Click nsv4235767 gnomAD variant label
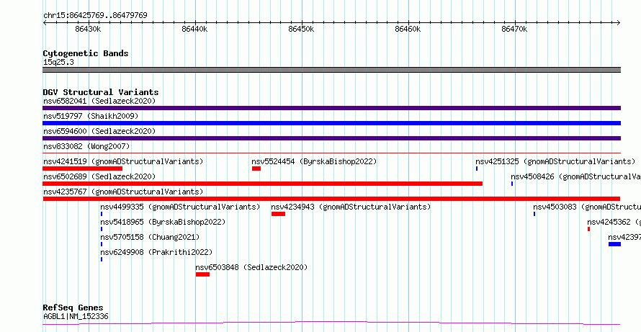The height and width of the screenshot is (332, 641). tap(123, 192)
